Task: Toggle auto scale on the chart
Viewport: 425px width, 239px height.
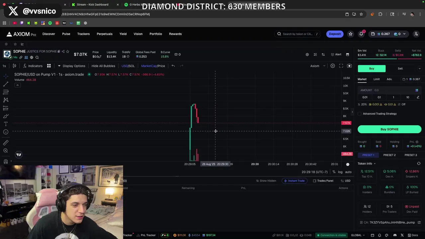Action: pyautogui.click(x=348, y=172)
